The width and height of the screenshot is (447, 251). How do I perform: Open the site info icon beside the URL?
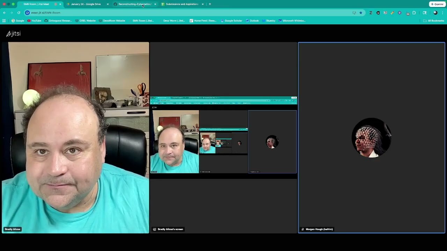(27, 13)
